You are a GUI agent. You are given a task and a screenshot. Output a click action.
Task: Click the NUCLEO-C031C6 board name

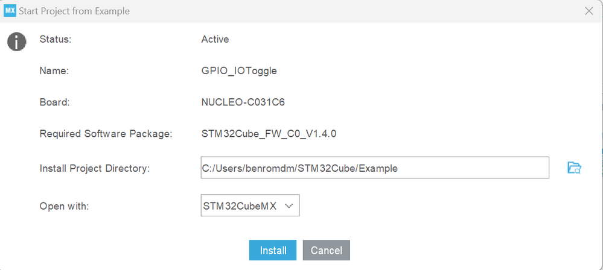tap(243, 102)
